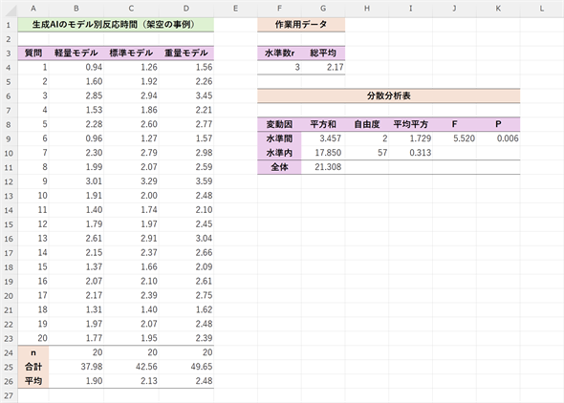Click degrees of freedom value 57
Viewport: 564px width, 403px height.
[367, 153]
